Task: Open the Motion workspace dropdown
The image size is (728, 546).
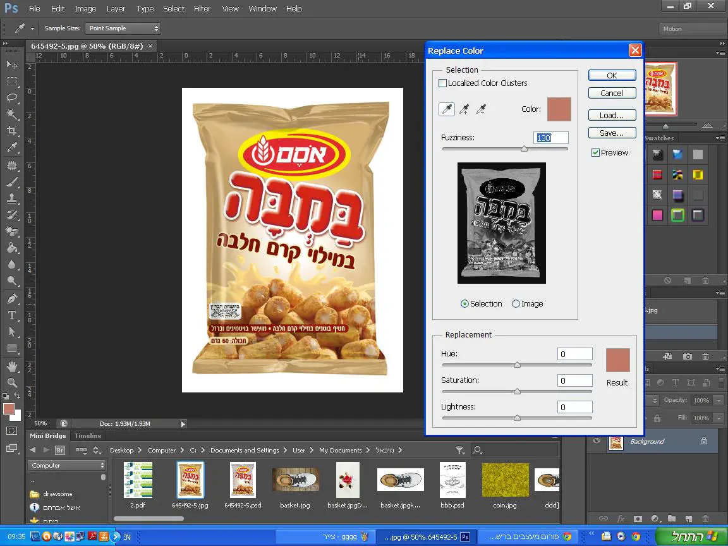Action: tap(692, 29)
